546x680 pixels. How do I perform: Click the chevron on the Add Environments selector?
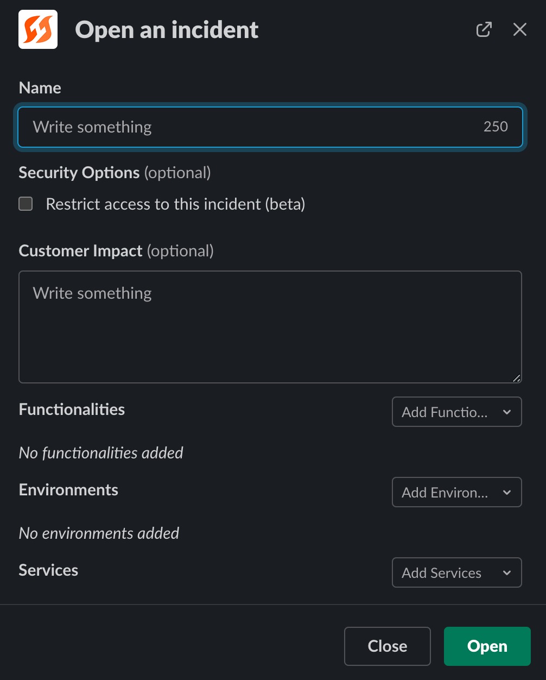pyautogui.click(x=507, y=493)
